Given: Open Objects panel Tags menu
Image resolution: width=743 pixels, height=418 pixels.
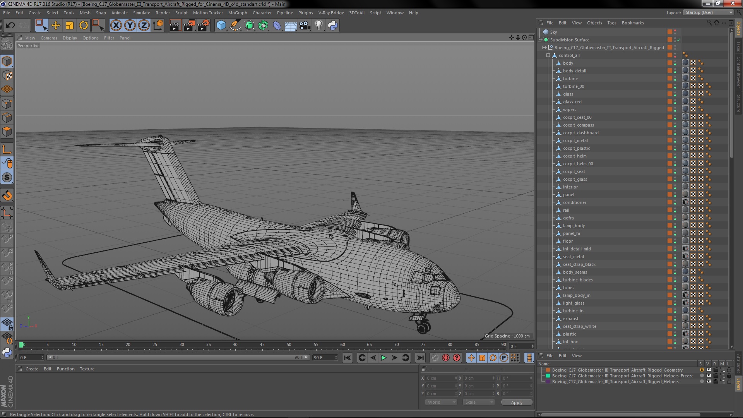Looking at the screenshot, I should pos(611,23).
